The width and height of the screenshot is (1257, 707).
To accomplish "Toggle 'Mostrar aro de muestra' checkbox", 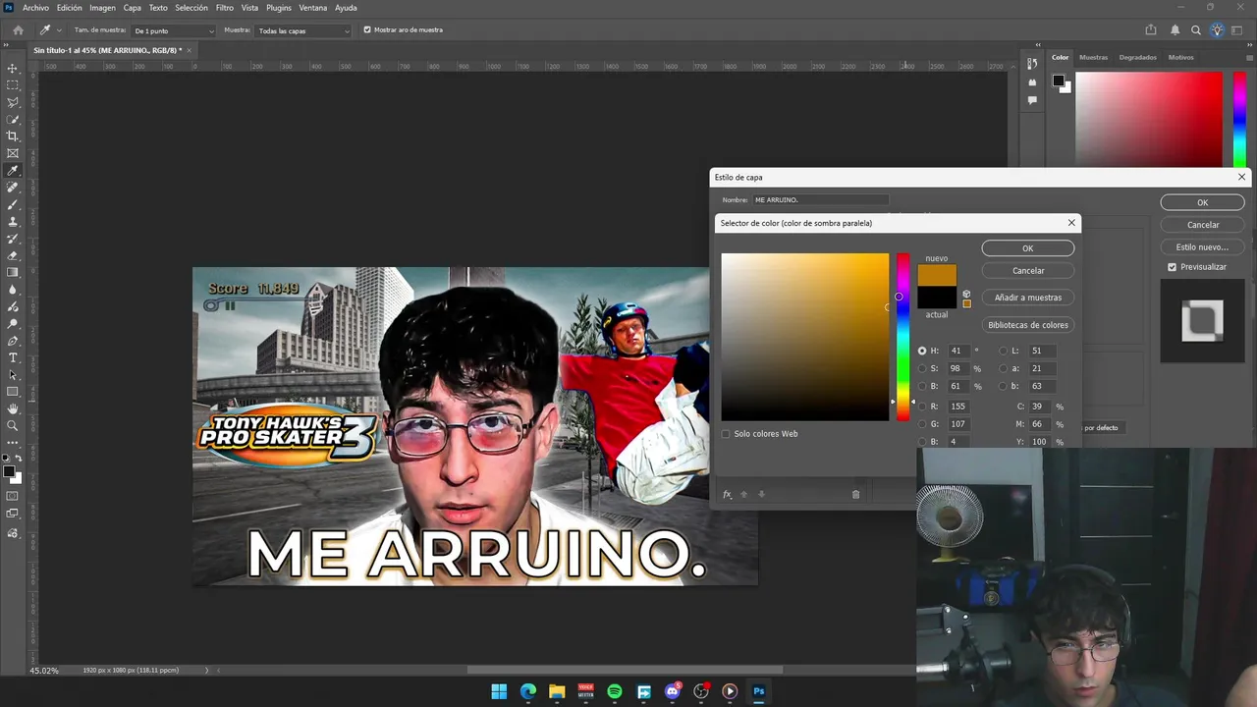I will [367, 29].
